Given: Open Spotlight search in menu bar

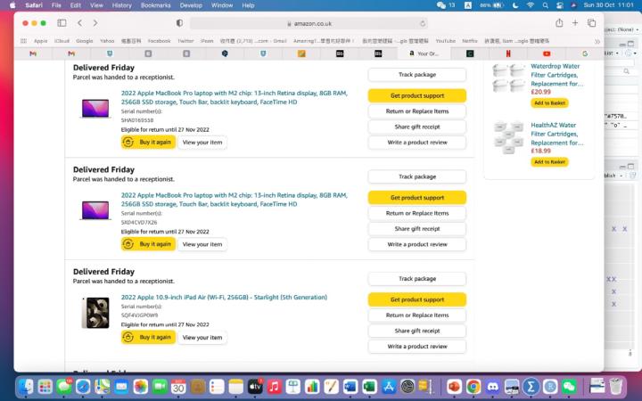Looking at the screenshot, I should (x=545, y=5).
